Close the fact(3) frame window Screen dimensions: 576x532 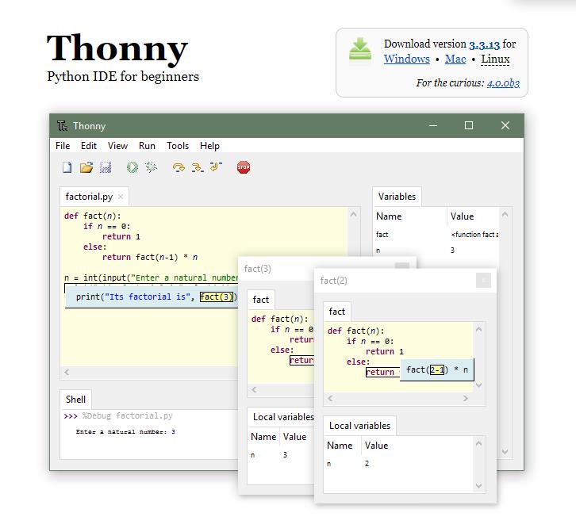coord(402,266)
